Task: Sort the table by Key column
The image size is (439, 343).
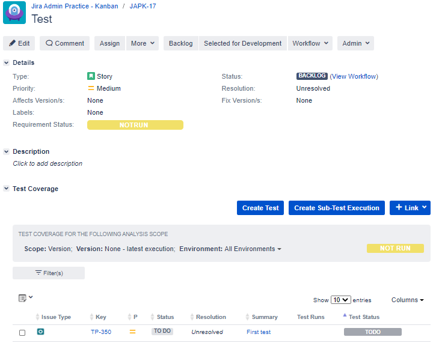Action: [98, 317]
